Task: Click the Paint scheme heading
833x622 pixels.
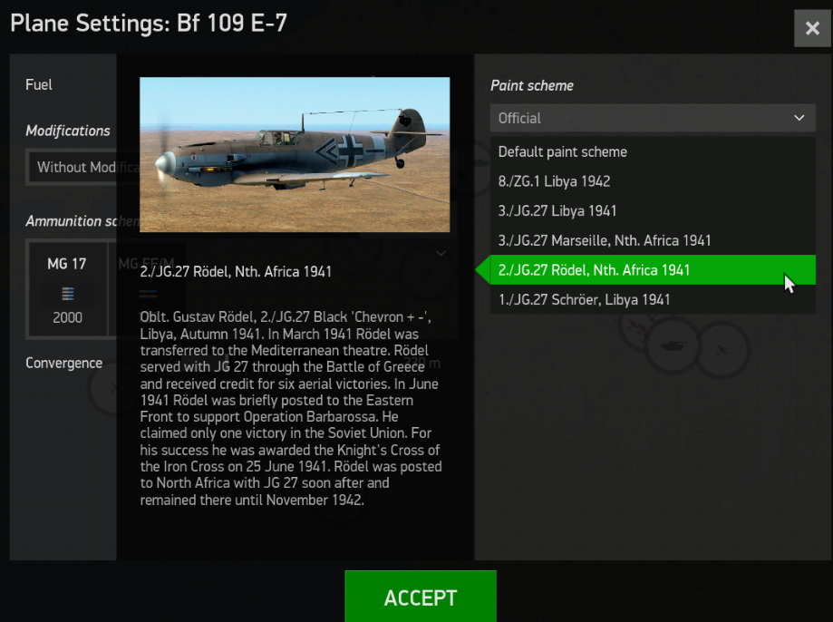Action: pyautogui.click(x=531, y=85)
